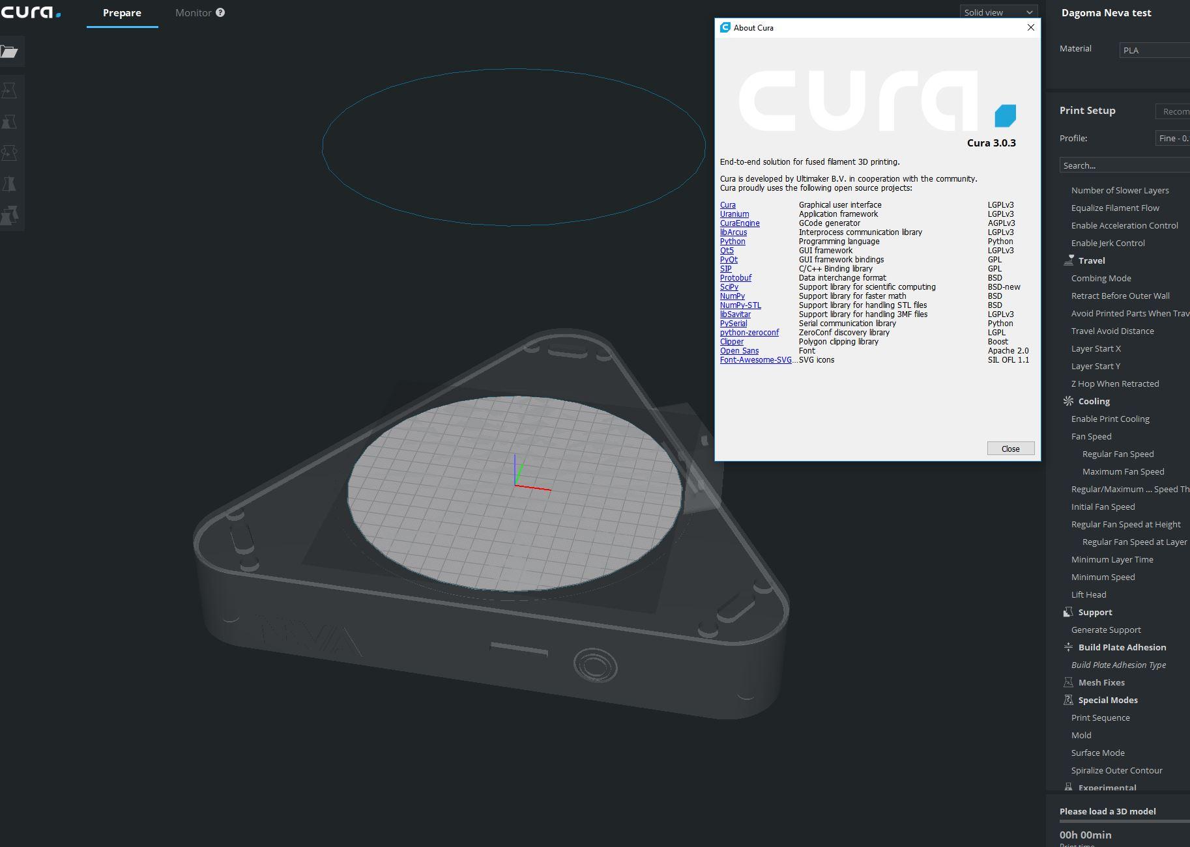Click the Cura icon in About title bar
Viewport: 1190px width, 847px height.
click(725, 27)
